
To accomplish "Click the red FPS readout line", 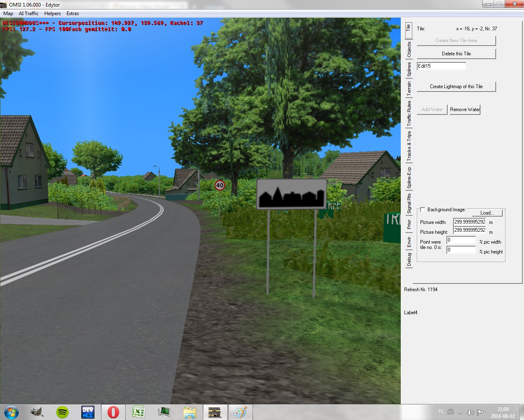I will 67,29.
